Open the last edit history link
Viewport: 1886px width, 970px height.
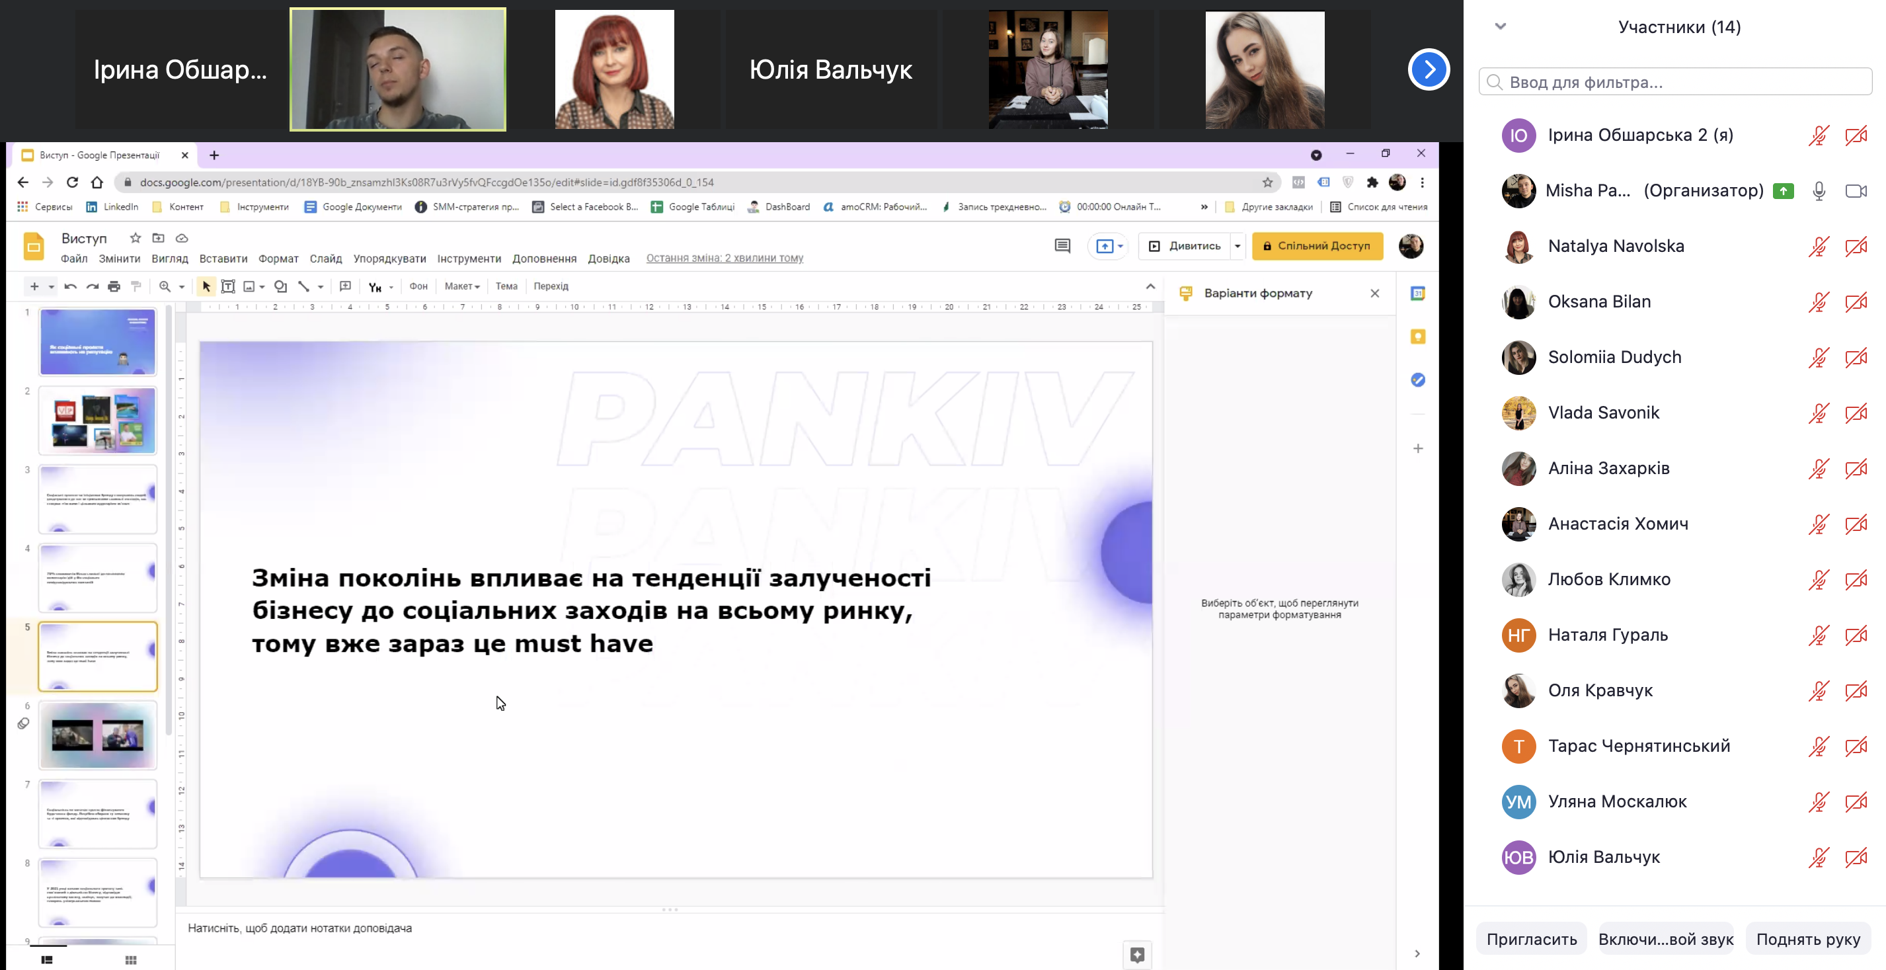pos(725,258)
